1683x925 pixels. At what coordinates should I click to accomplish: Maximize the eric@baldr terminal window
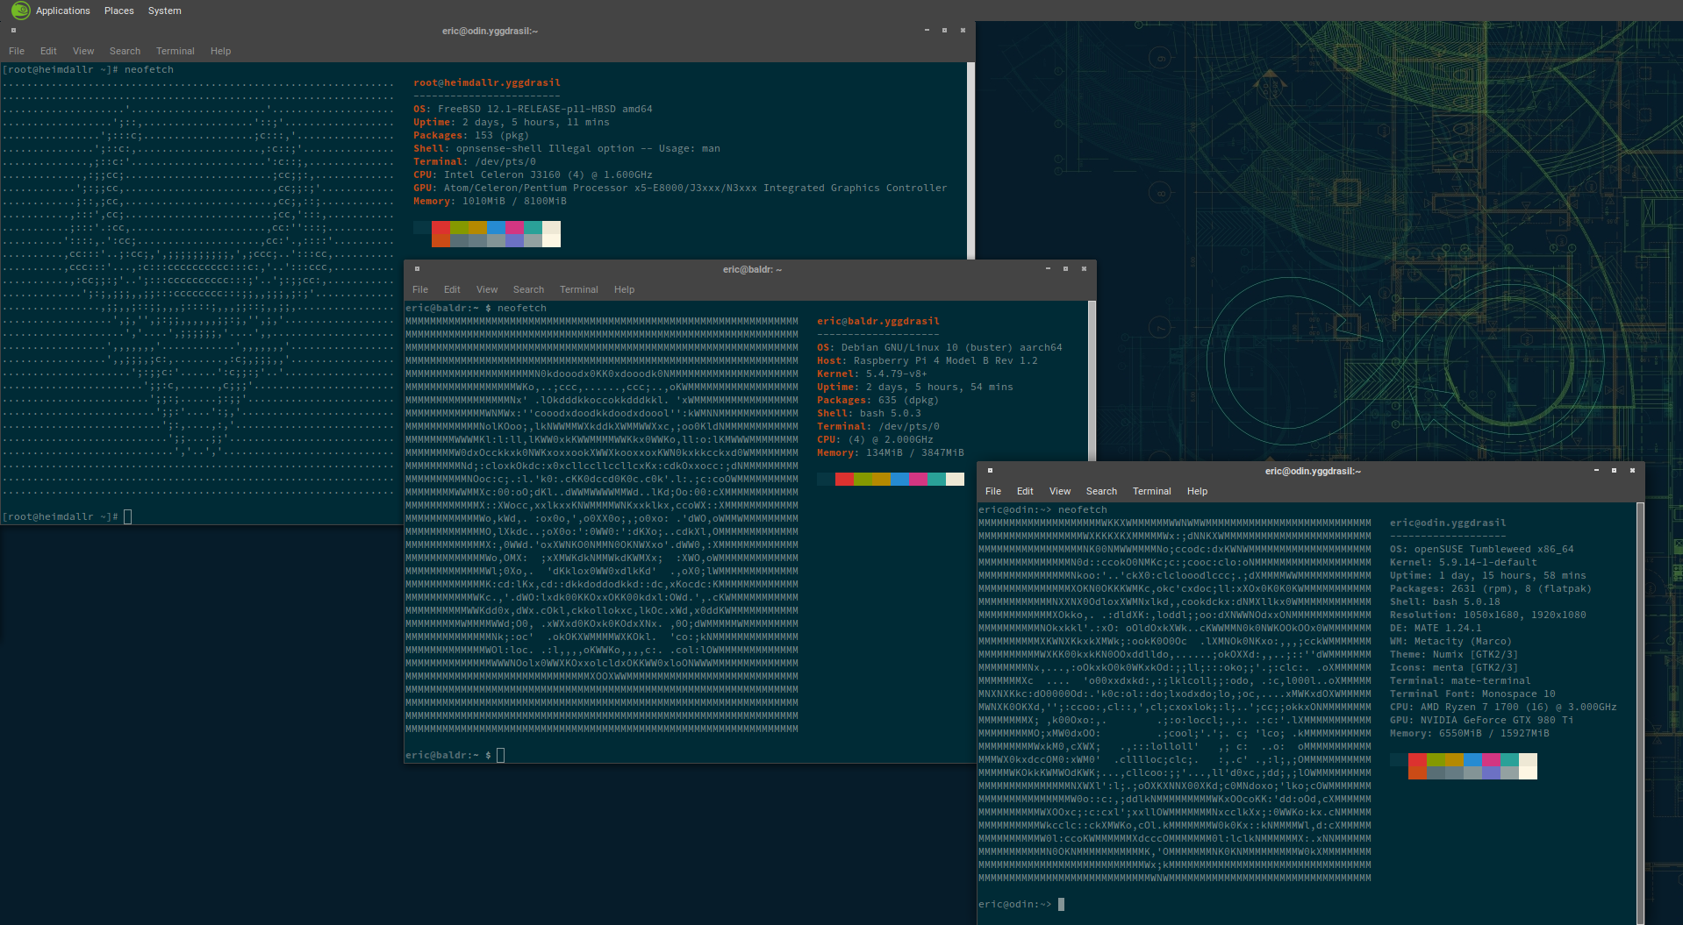[x=1065, y=269]
